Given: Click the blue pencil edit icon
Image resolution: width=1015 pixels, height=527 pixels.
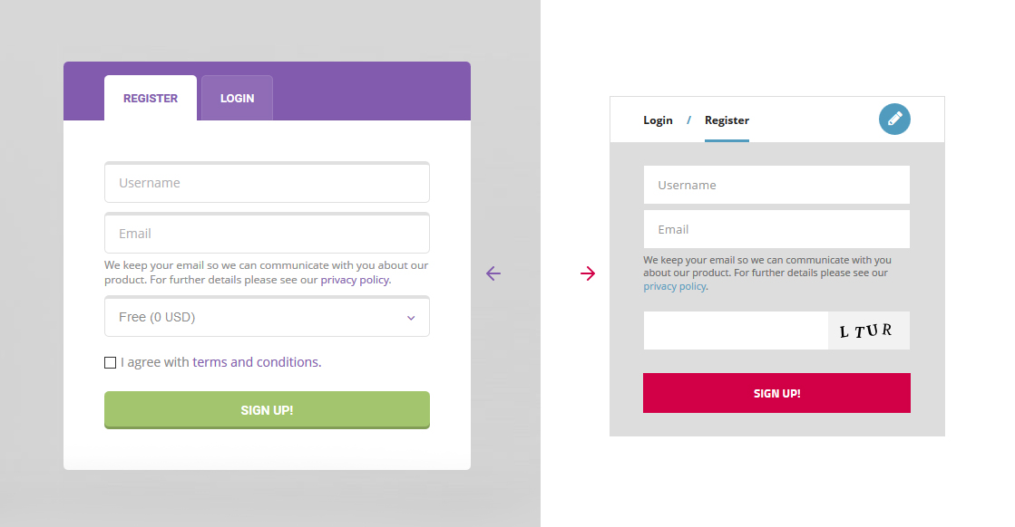Looking at the screenshot, I should (894, 119).
